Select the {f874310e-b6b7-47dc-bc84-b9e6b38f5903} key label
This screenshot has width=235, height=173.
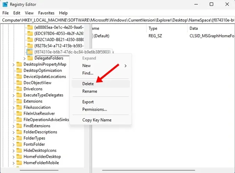click(x=72, y=52)
